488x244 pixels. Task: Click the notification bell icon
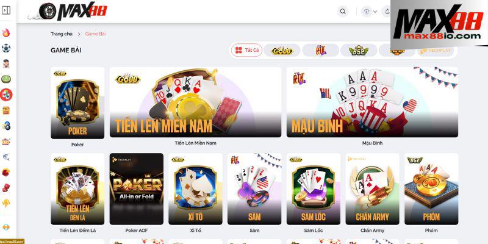pyautogui.click(x=387, y=12)
